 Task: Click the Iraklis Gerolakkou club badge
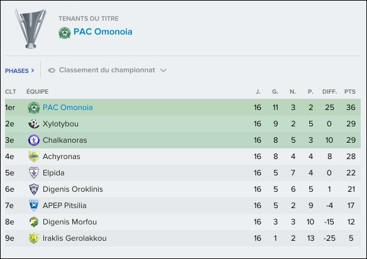(x=34, y=238)
